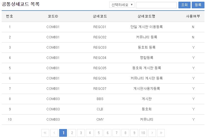This screenshot has width=207, height=139.
Task: Click the 상세코드명 column header
Action: (146, 16)
